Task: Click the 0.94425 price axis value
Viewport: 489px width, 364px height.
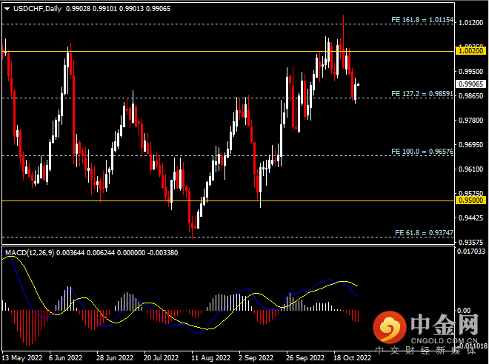Action: tap(471, 218)
